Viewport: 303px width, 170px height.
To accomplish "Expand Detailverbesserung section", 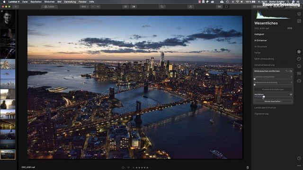I will [x=264, y=65].
